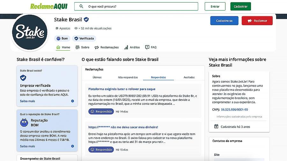Click the shield icon under Stake Brasil existe
The image size is (287, 161).
click(x=23, y=78)
